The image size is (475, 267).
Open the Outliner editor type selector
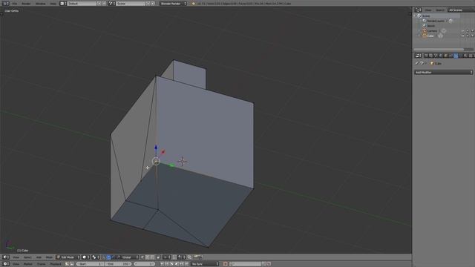[418, 10]
